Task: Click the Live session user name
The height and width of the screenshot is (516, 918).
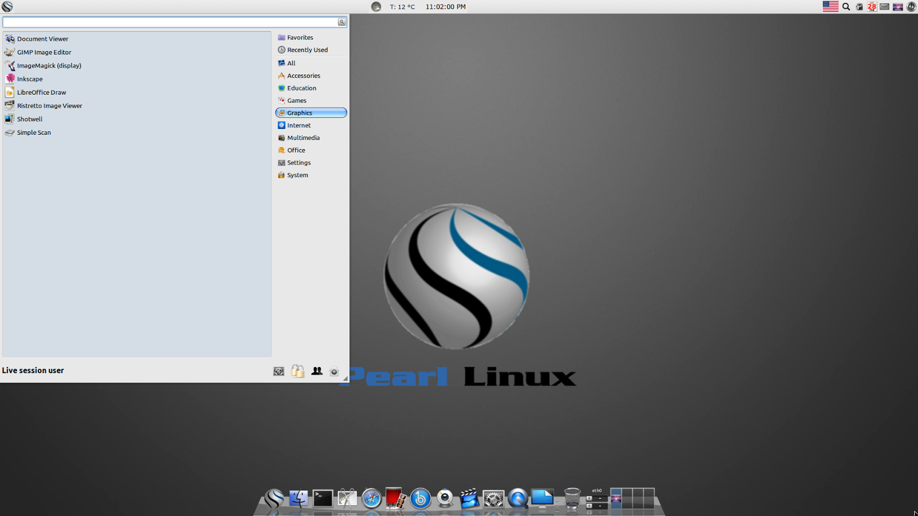Action: (33, 370)
